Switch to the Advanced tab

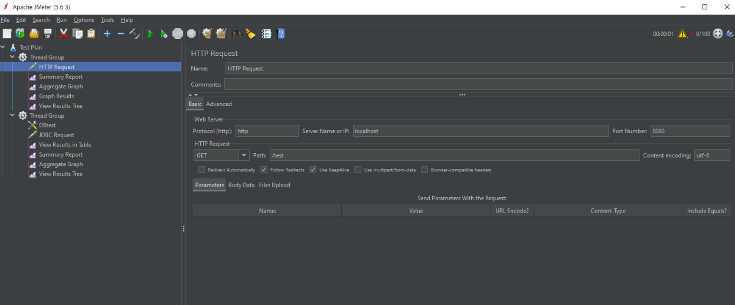click(x=219, y=104)
